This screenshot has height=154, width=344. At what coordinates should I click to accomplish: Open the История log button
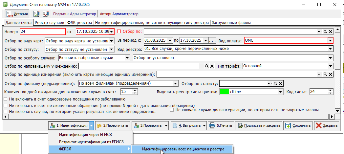pos(16,14)
